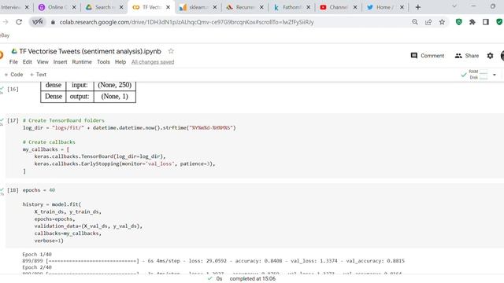This screenshot has width=504, height=283.
Task: Add a new Code cell
Action: tap(14, 75)
